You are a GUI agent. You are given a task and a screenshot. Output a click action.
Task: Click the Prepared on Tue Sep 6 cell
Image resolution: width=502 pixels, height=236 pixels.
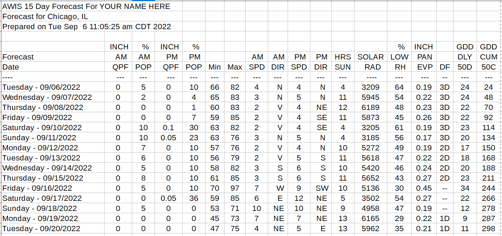click(x=87, y=27)
